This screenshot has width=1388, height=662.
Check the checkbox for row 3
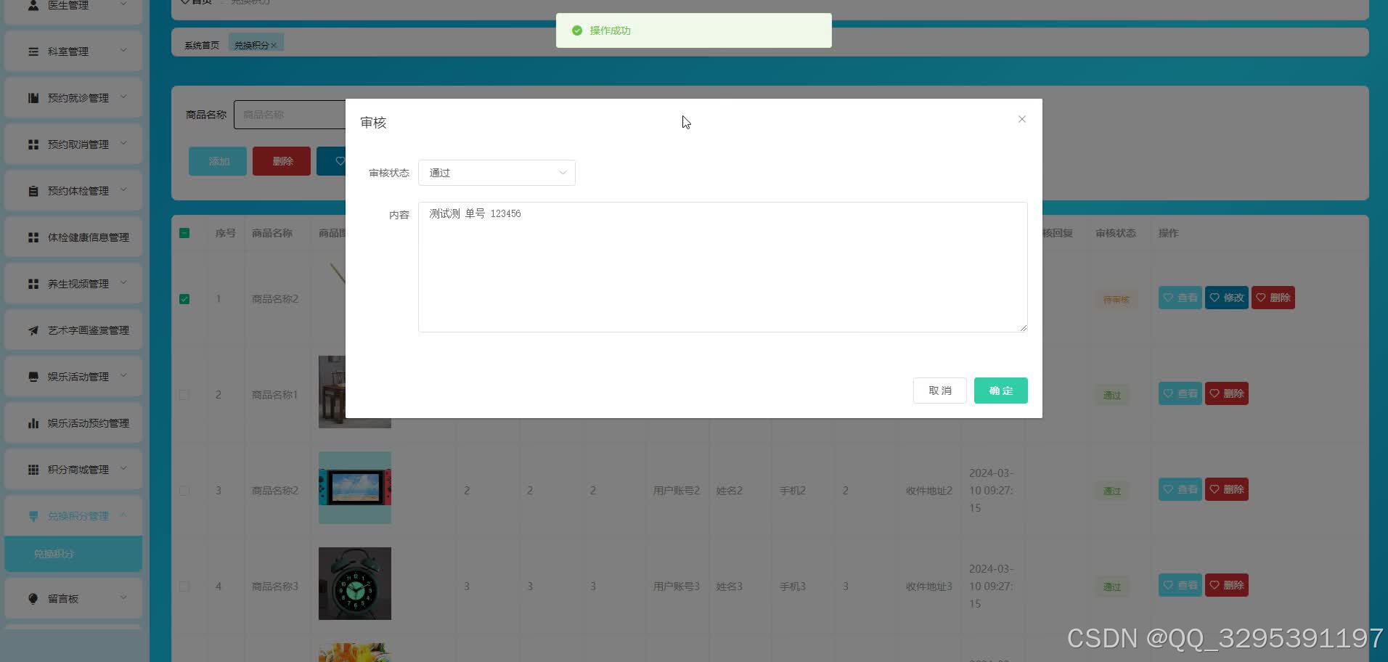[x=184, y=491]
